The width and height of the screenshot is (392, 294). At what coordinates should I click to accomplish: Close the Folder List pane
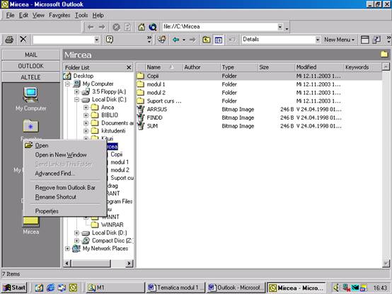coord(129,67)
